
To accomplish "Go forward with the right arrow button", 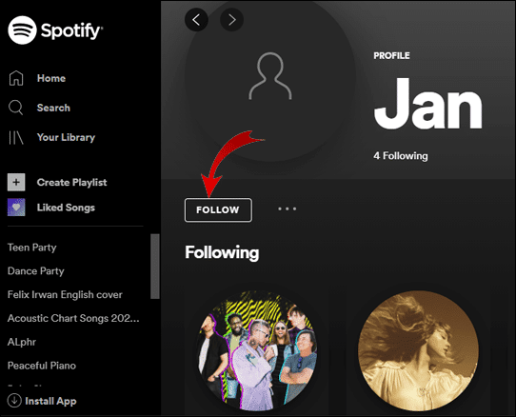I will 231,20.
